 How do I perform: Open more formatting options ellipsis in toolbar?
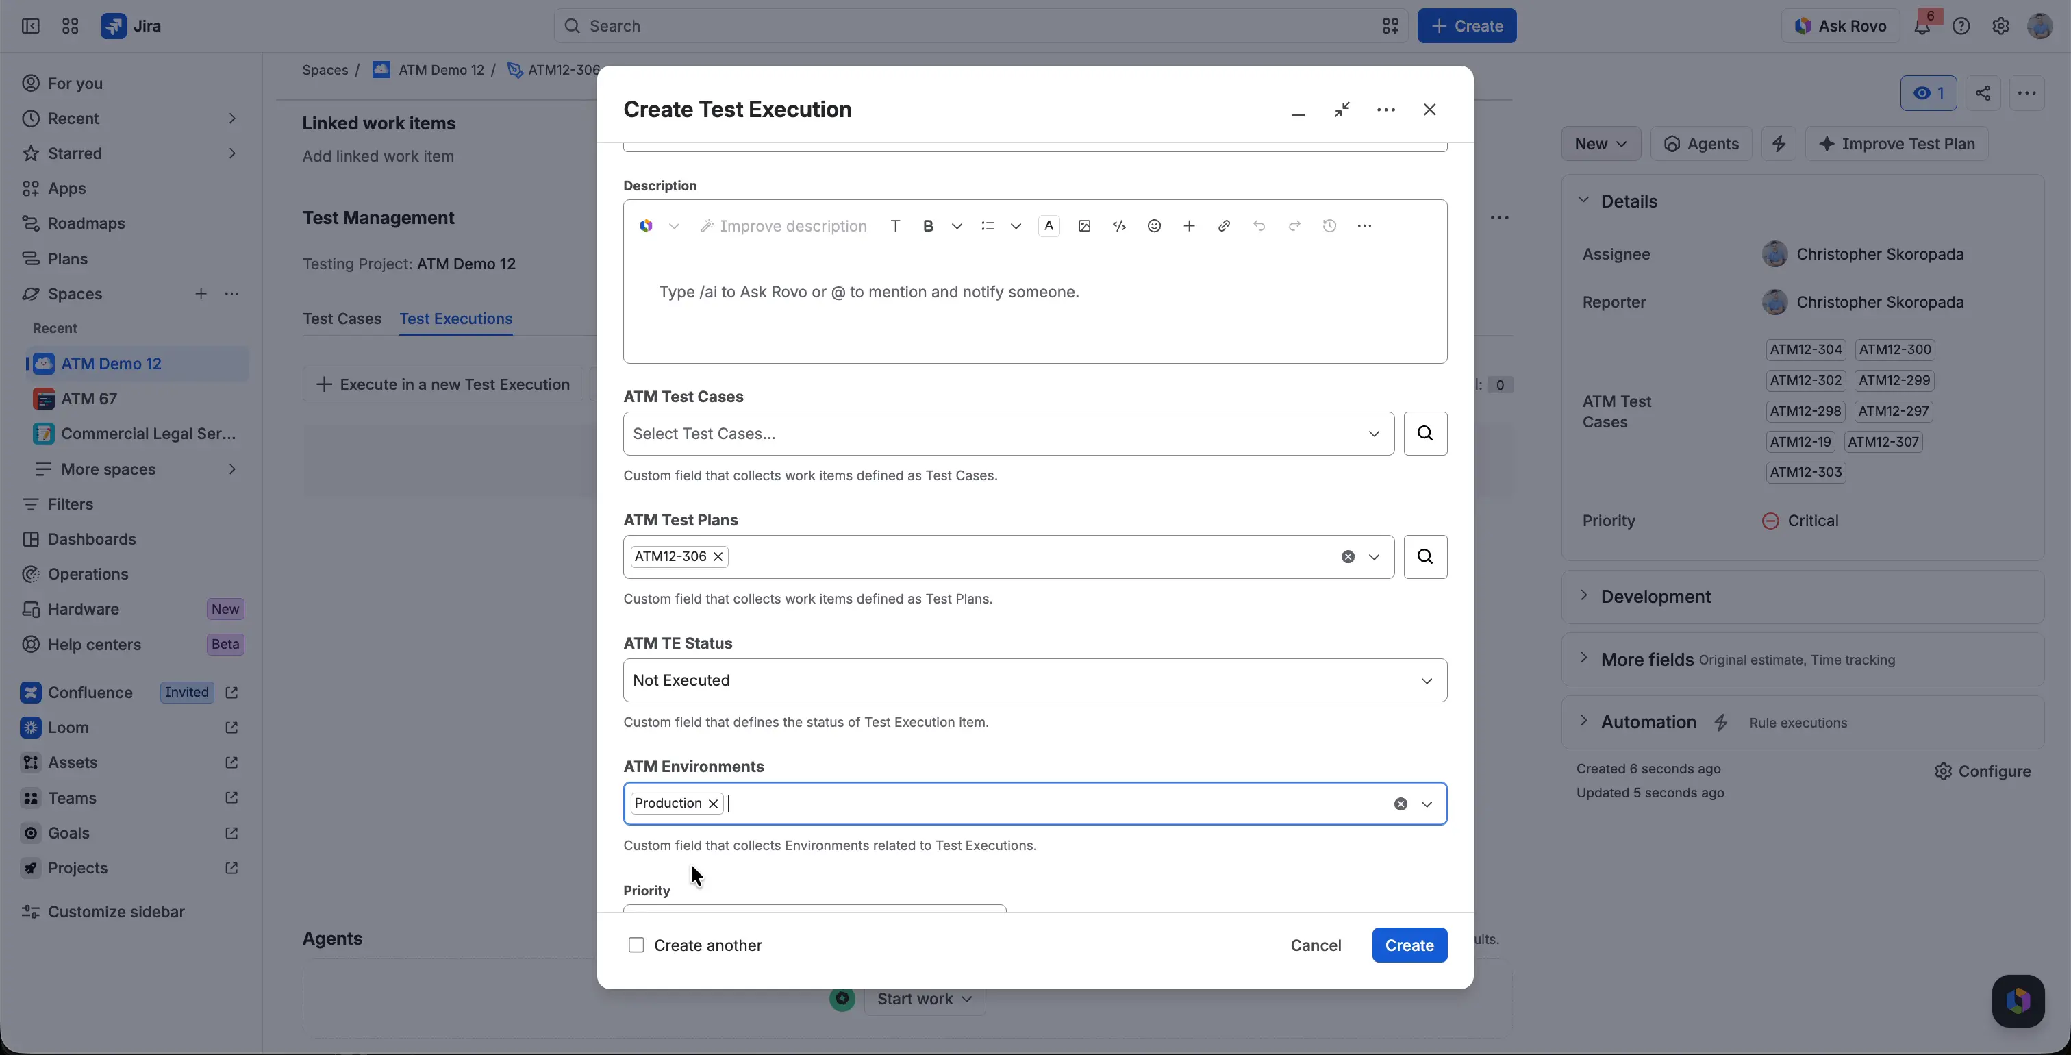click(1364, 226)
